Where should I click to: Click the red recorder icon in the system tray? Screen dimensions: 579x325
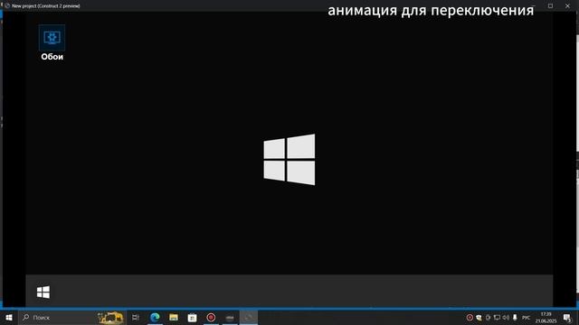[x=470, y=317]
